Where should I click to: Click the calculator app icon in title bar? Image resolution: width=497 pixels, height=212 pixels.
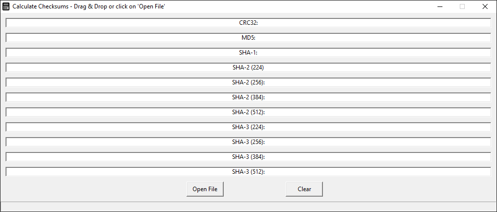pyautogui.click(x=6, y=6)
